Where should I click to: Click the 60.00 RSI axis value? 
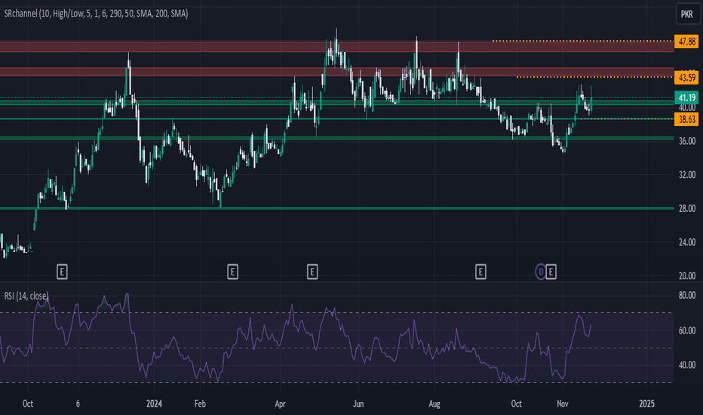pos(687,330)
